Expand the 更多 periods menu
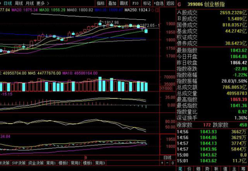Image resolution: width=248 pixels, height=171 pixels. click(x=40, y=3)
